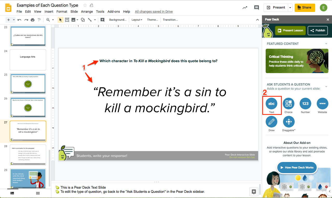Click the redo arrow icon
The height and width of the screenshot is (198, 332).
click(26, 20)
